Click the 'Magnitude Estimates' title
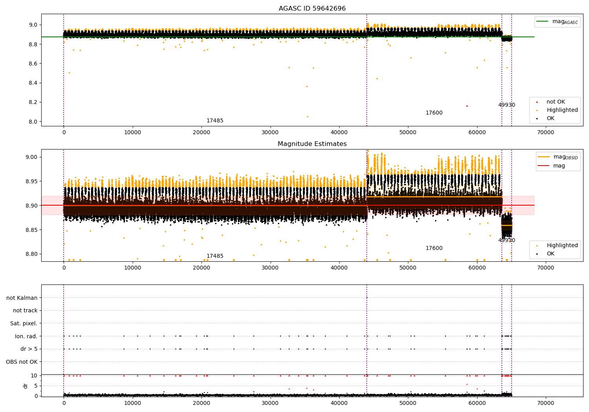 point(312,144)
